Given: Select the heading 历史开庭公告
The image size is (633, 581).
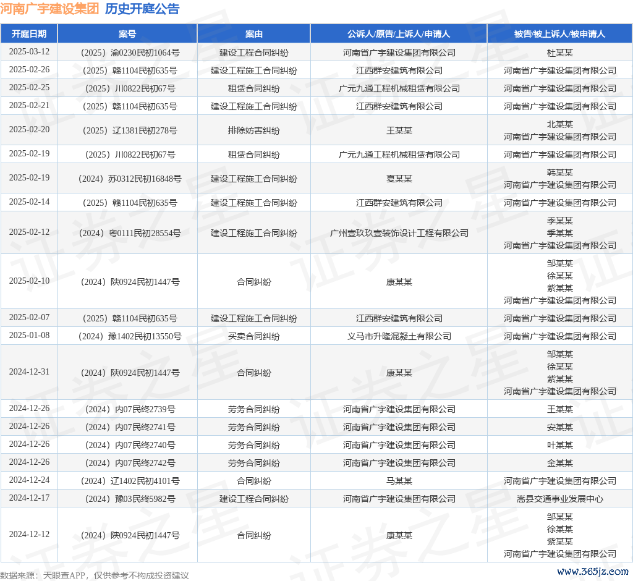Looking at the screenshot, I should point(142,9).
